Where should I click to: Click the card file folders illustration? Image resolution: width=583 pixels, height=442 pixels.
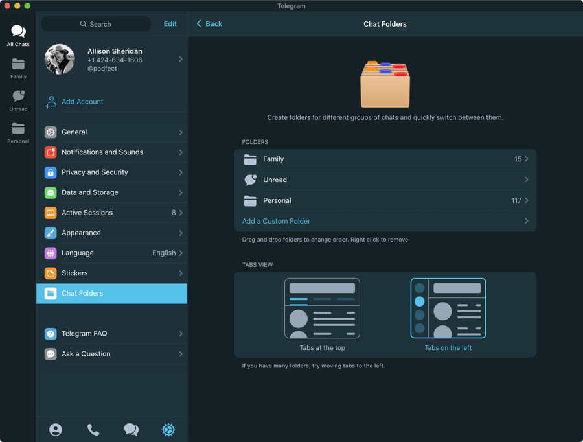coord(385,84)
